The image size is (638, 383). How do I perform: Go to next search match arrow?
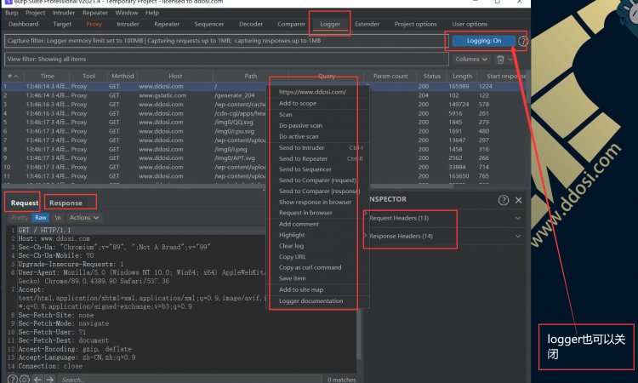click(49, 379)
